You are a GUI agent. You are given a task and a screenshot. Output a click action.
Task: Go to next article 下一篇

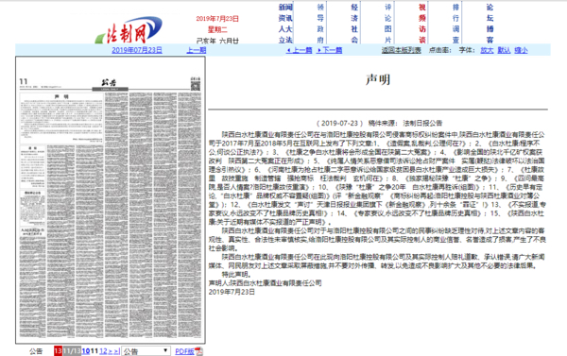coord(330,50)
